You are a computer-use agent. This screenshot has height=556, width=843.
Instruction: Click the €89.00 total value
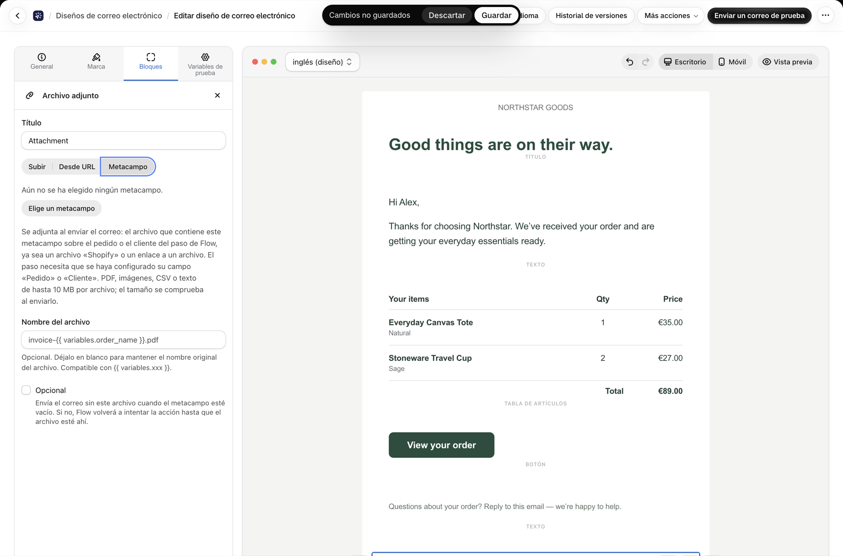click(670, 391)
